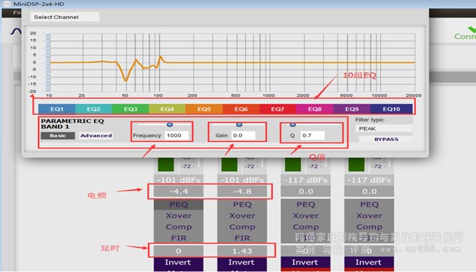Choose the EQ8 magenta band tab
Image resolution: width=476 pixels, height=272 pixels.
(314, 109)
